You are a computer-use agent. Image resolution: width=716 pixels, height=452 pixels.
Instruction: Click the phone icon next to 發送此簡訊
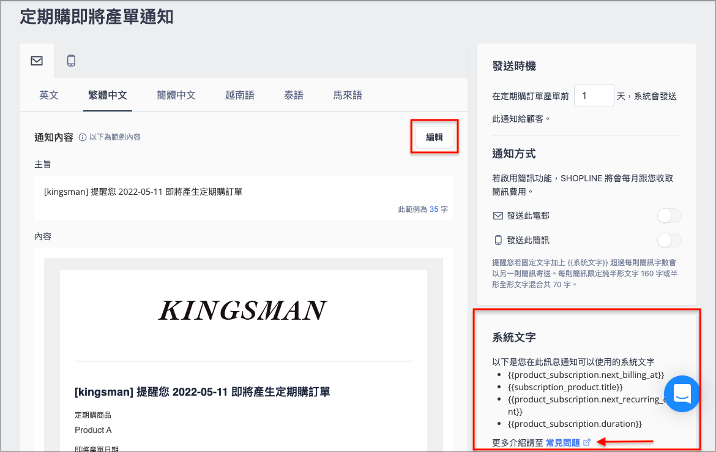point(498,240)
